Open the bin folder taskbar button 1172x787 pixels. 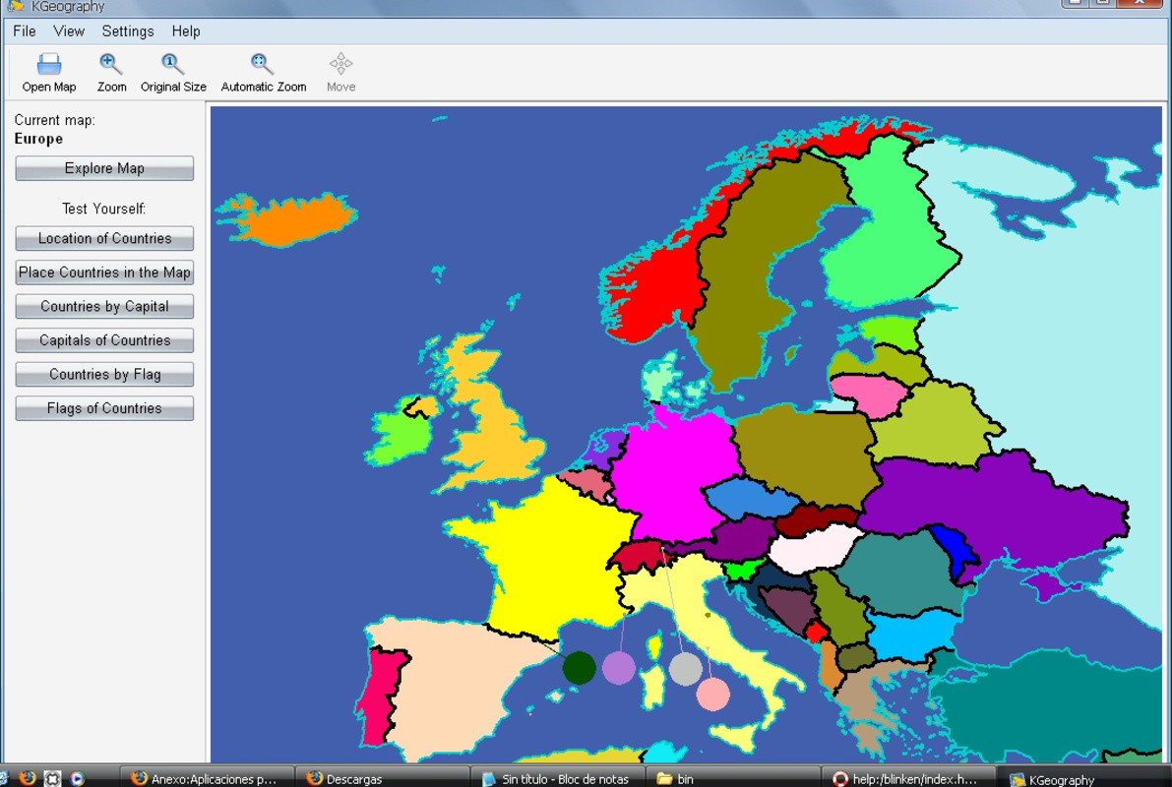(732, 777)
